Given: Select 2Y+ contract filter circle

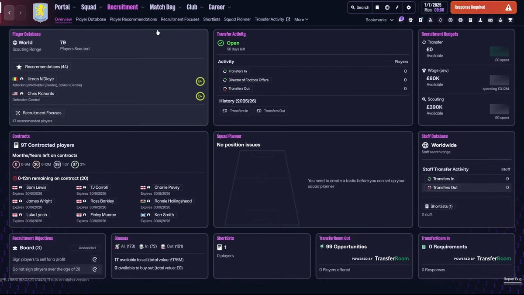Looking at the screenshot, I should [75, 164].
